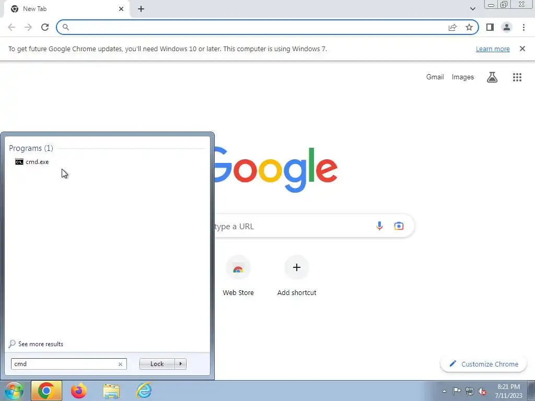Screen dimensions: 535x401
Task: Open Windows Explorer from taskbar
Action: point(112,391)
